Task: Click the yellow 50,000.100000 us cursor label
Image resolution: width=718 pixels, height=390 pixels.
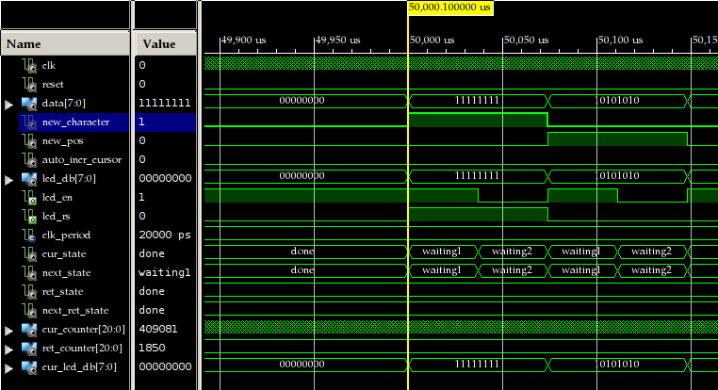Action: pyautogui.click(x=450, y=8)
